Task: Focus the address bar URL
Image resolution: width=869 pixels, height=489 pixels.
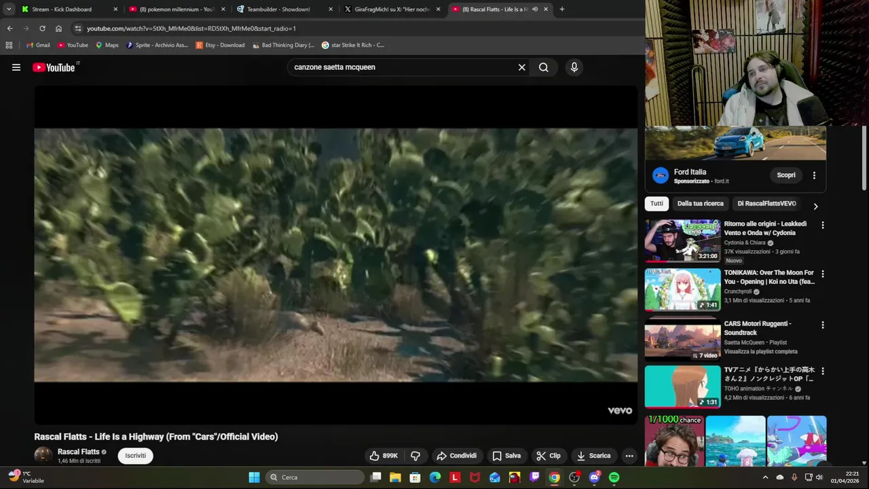Action: 191,29
